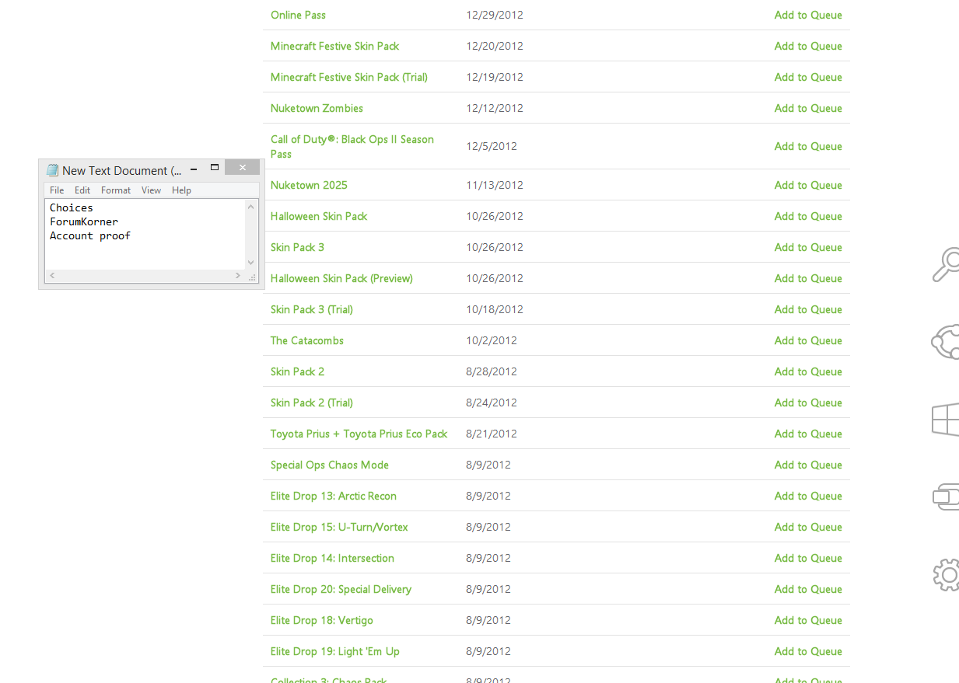This screenshot has height=683, width=959.
Task: Click the New Text Document title text
Action: coord(121,170)
